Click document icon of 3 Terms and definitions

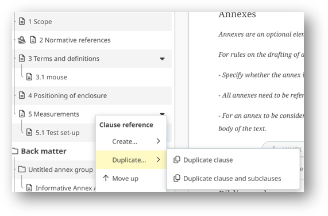(22, 59)
